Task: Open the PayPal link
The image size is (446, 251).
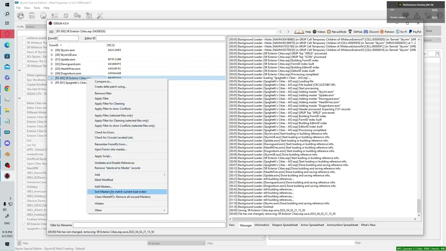Action: pos(415,32)
